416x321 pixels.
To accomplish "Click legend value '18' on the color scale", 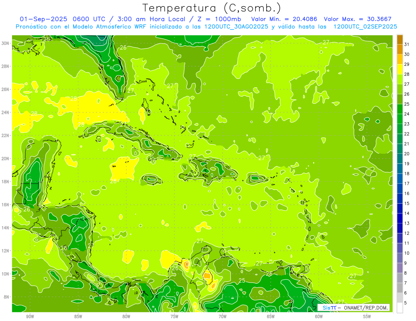I will (x=407, y=173).
